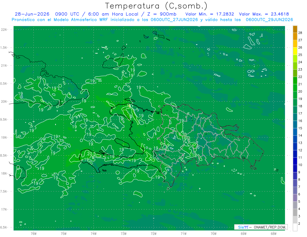Image resolution: width=307 pixels, height=237 pixels.
Task: Click the '75W' longitude axis label
Action: point(63,233)
